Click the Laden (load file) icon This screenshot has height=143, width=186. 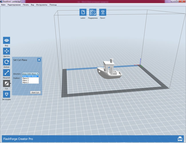pos(83,12)
